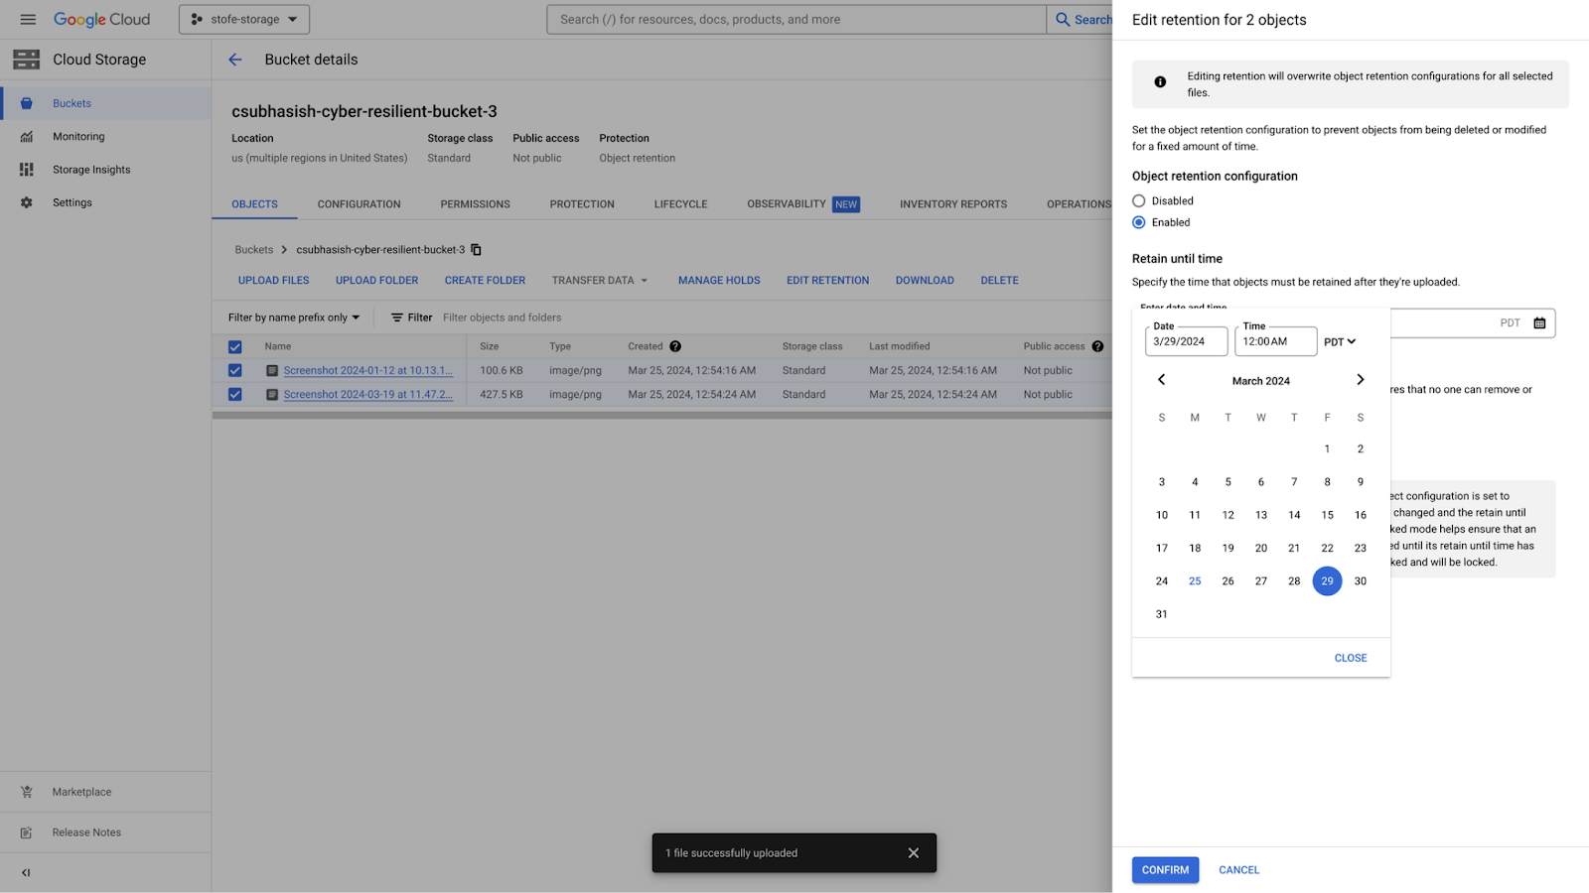The image size is (1589, 893).
Task: Go to next month in calendar
Action: point(1361,380)
